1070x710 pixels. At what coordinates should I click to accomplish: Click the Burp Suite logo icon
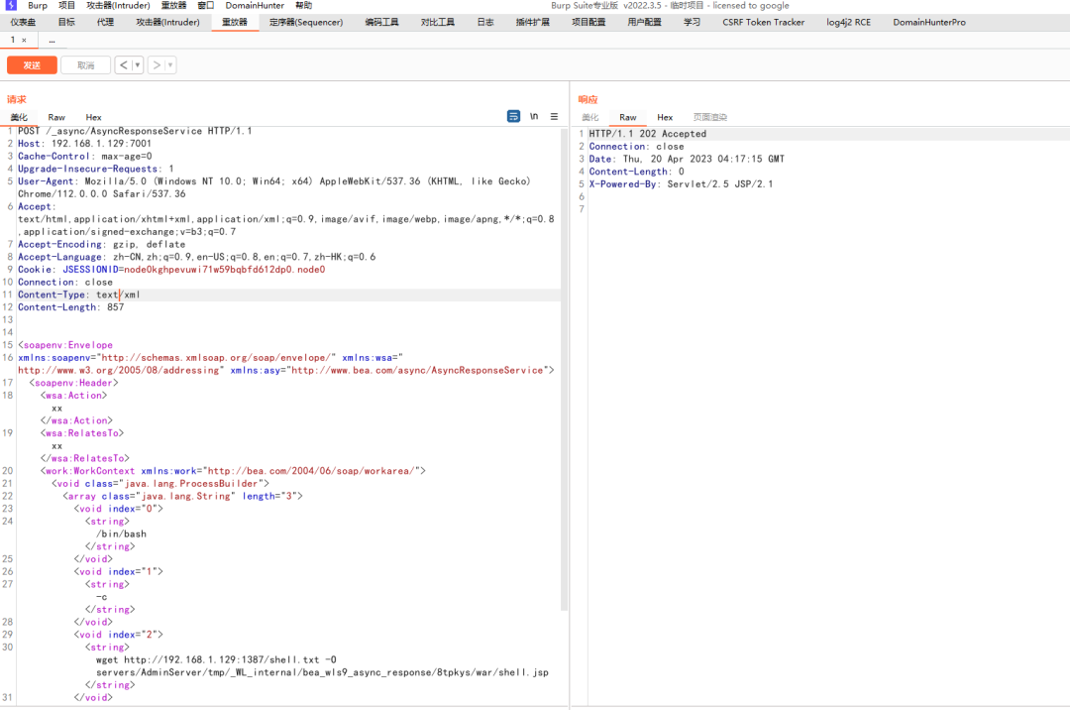point(11,6)
